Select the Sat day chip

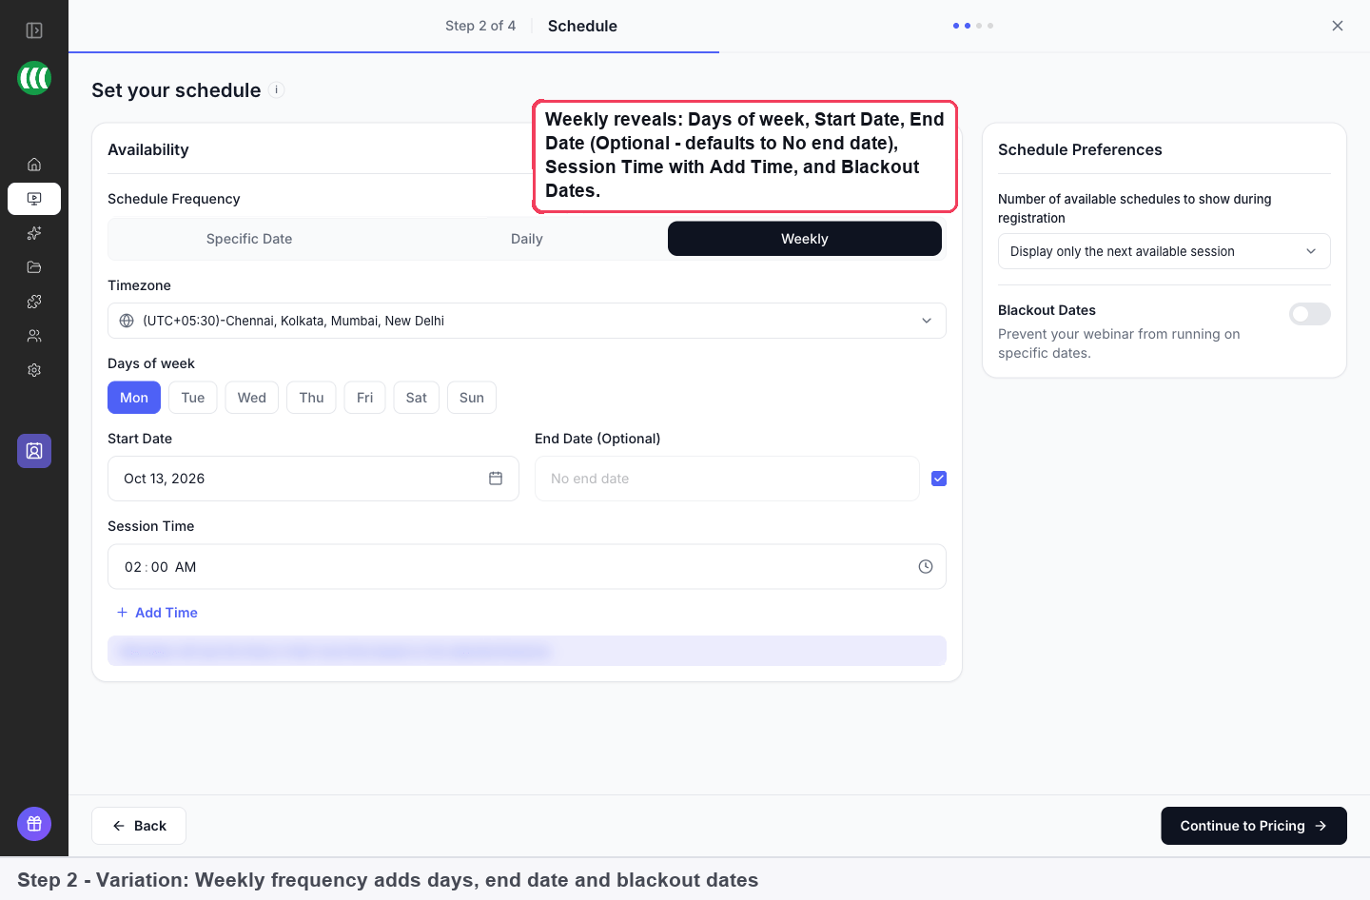[417, 398]
